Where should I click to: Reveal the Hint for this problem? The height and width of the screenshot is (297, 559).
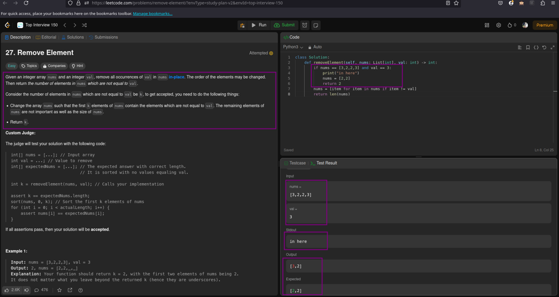pyautogui.click(x=78, y=66)
